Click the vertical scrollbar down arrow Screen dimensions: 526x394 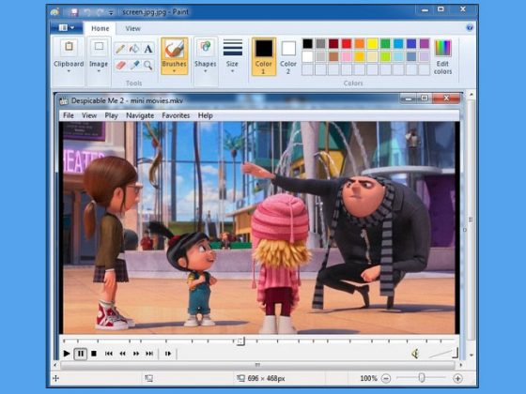pos(471,356)
